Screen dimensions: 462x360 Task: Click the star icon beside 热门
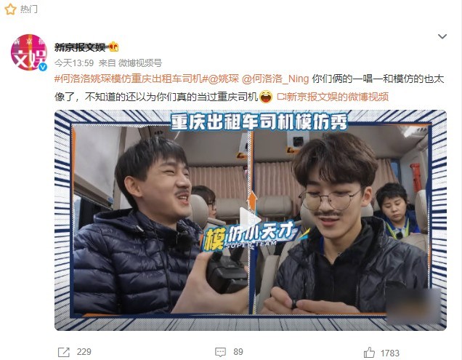click(10, 9)
